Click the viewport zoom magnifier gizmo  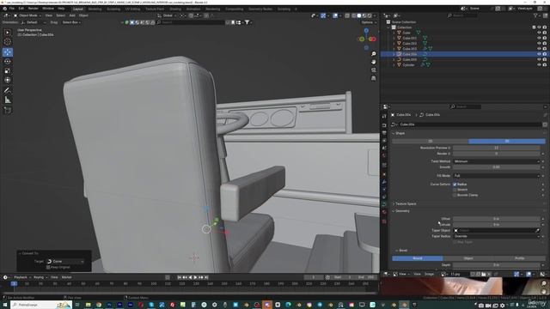tap(374, 54)
